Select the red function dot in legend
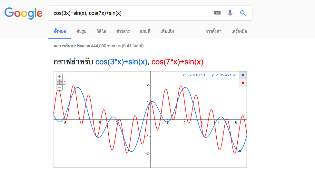This screenshot has width=315, height=170. coord(243,83)
